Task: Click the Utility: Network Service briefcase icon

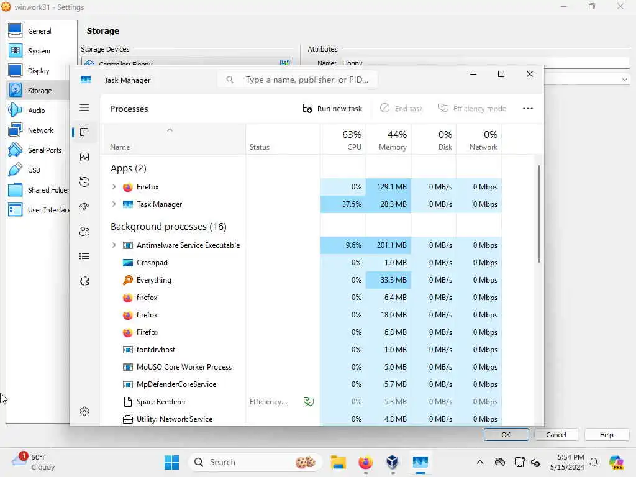Action: point(128,419)
